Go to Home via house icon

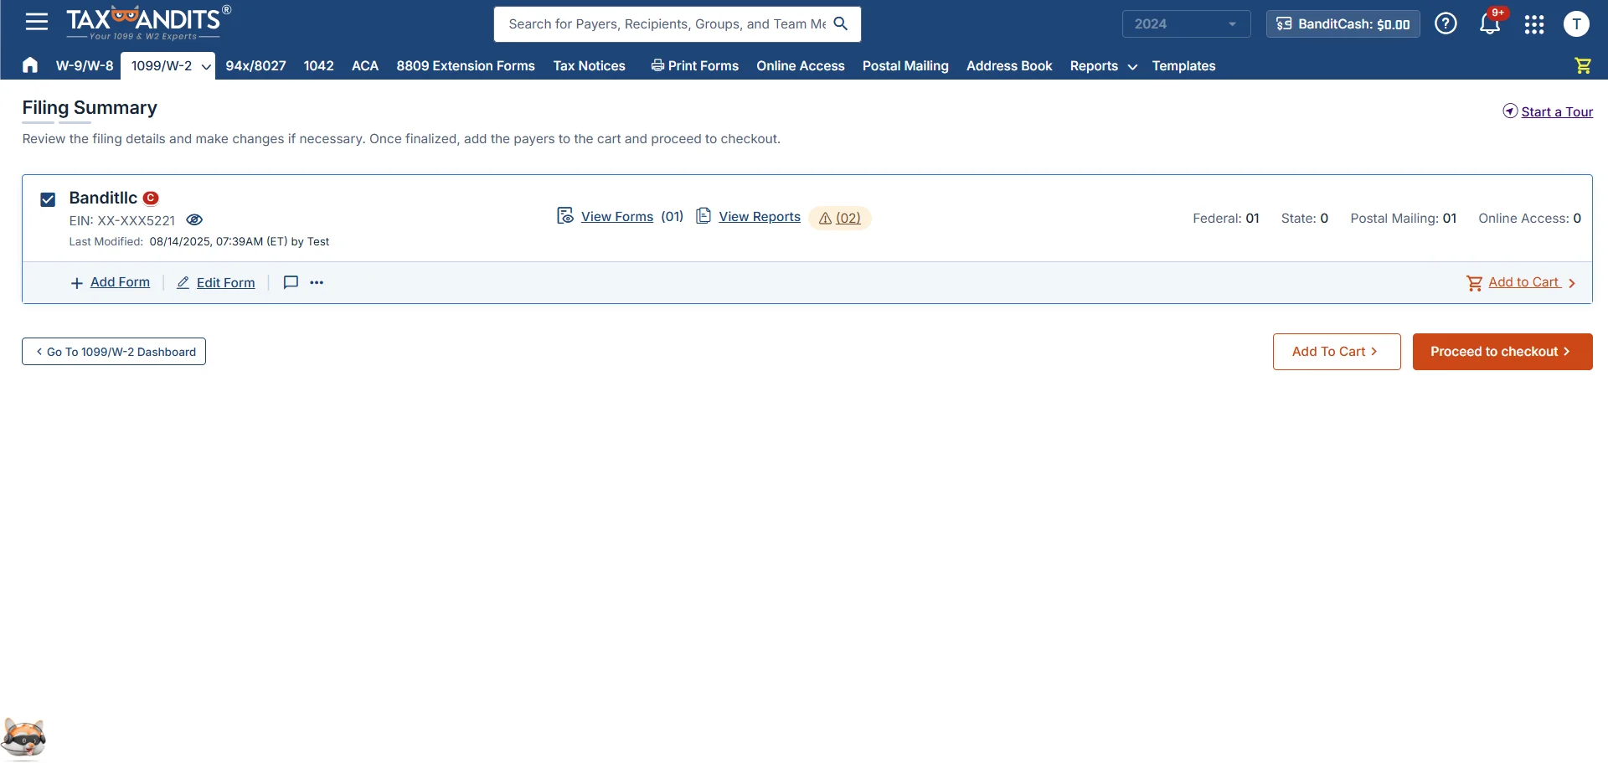[30, 65]
